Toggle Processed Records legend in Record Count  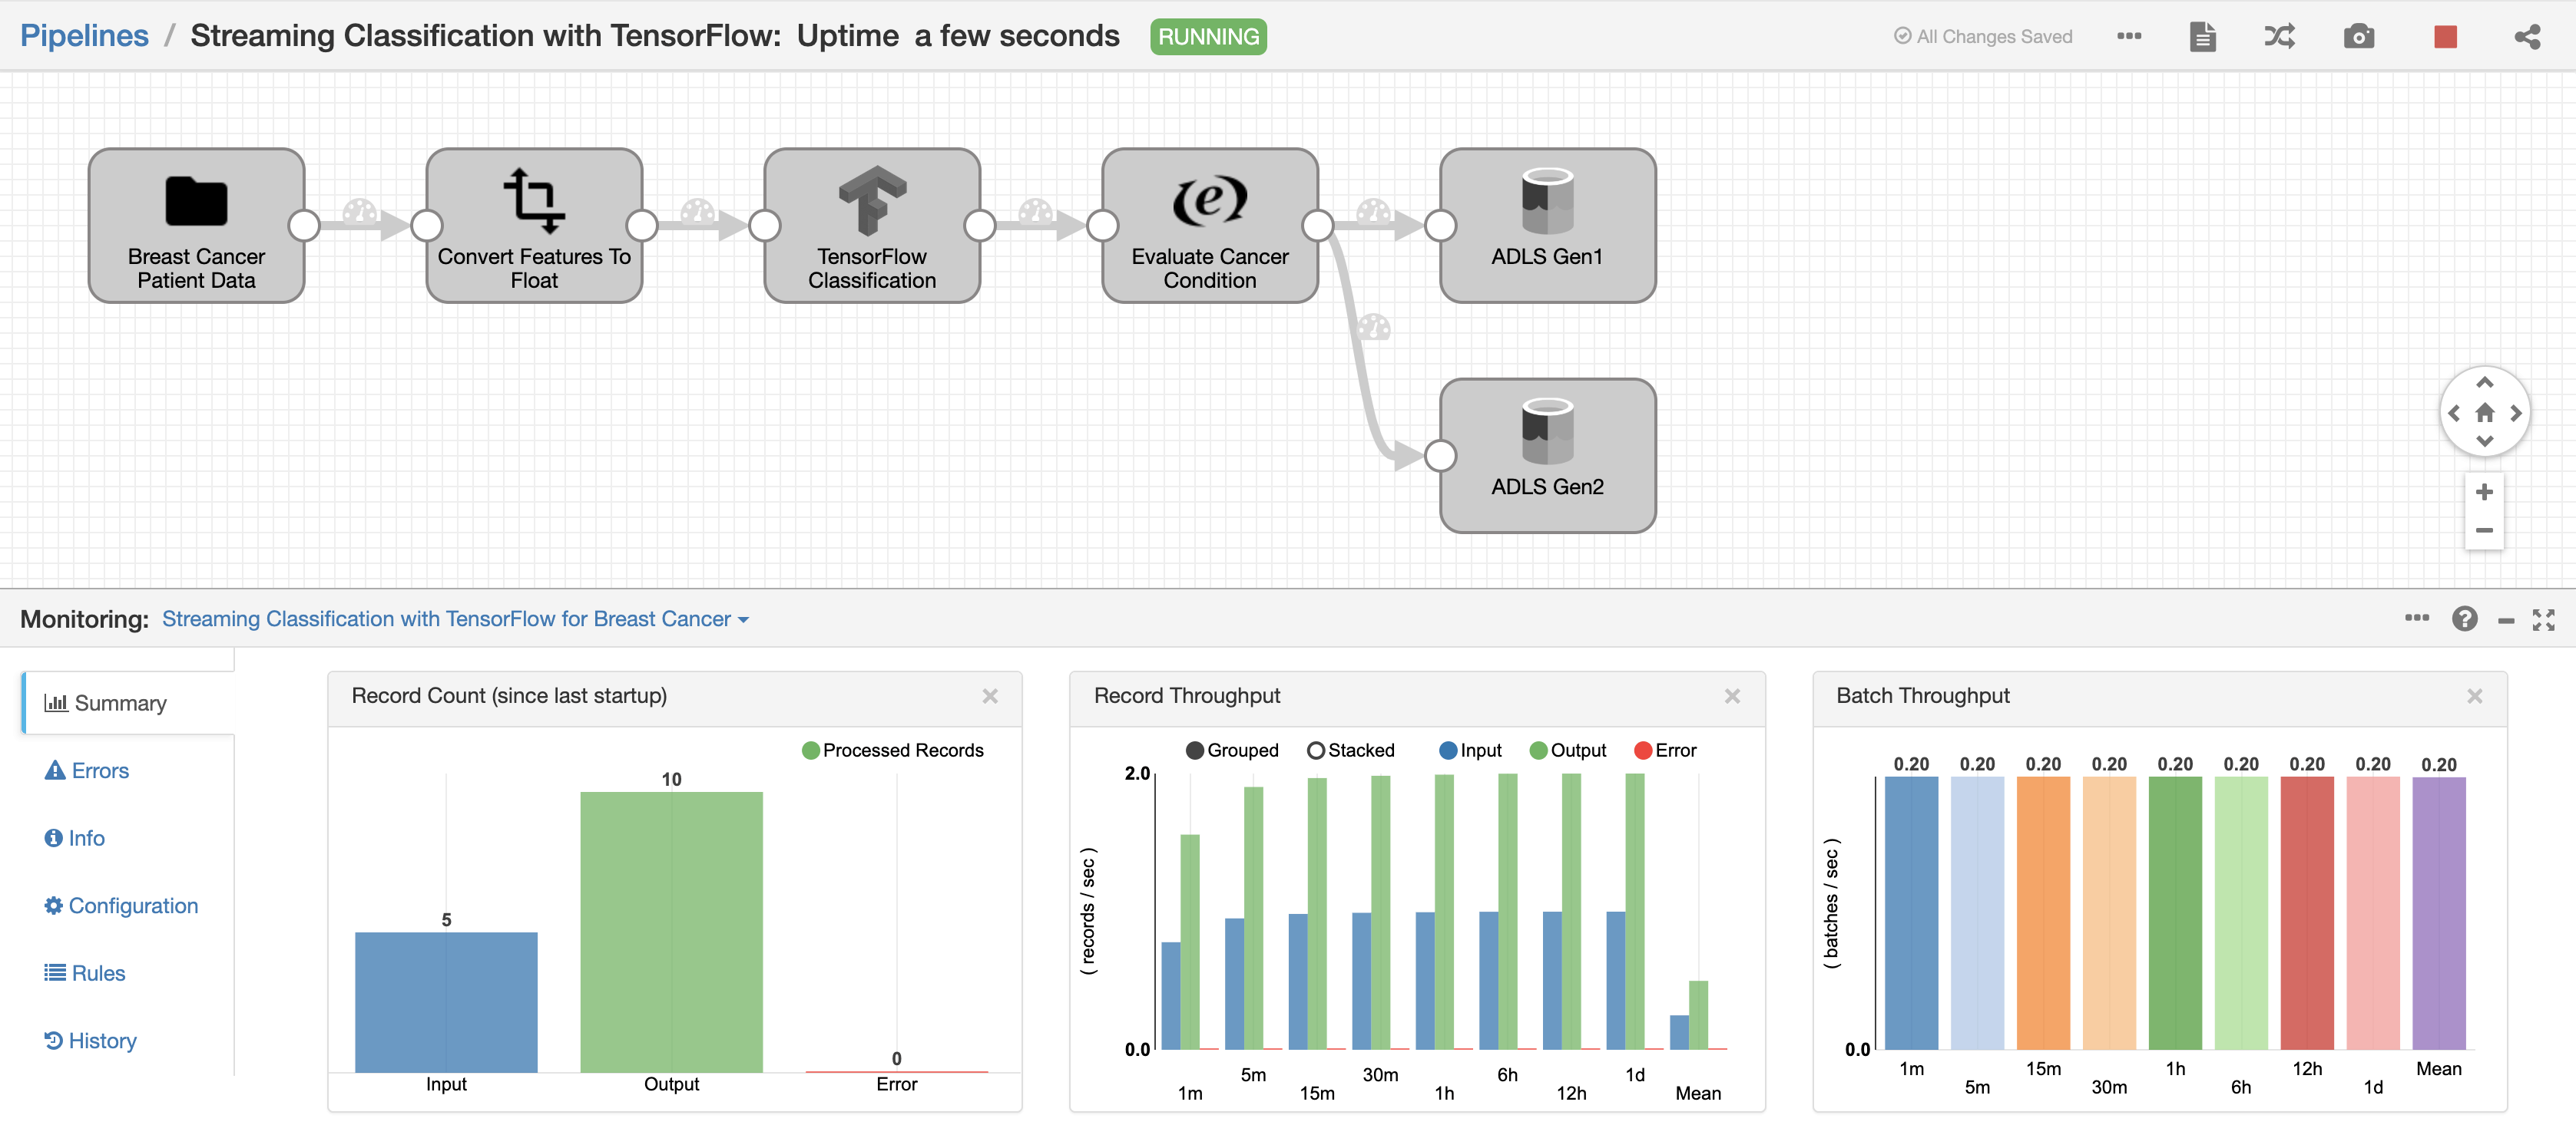click(x=893, y=751)
